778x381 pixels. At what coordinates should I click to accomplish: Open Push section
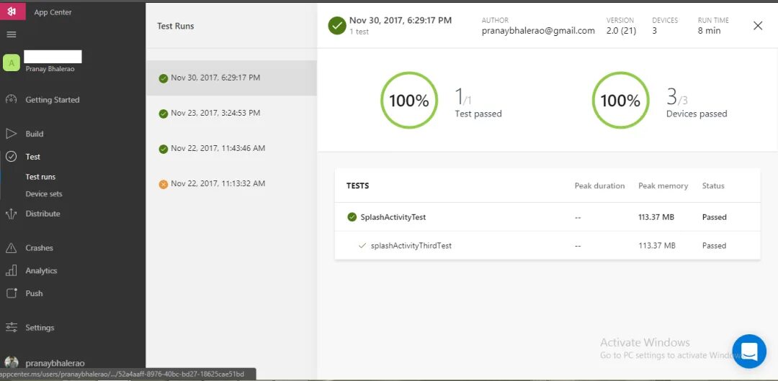[x=34, y=293]
